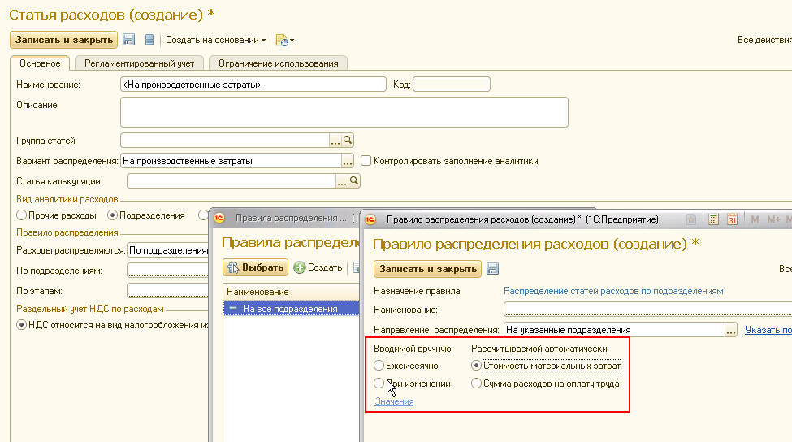Select НДС относится на вид налогообложения radio
The image size is (792, 442).
[x=21, y=325]
